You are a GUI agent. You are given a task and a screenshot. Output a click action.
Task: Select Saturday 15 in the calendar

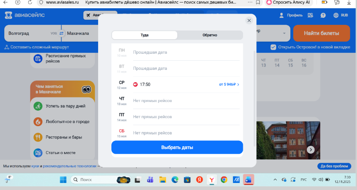pyautogui.click(x=290, y=63)
